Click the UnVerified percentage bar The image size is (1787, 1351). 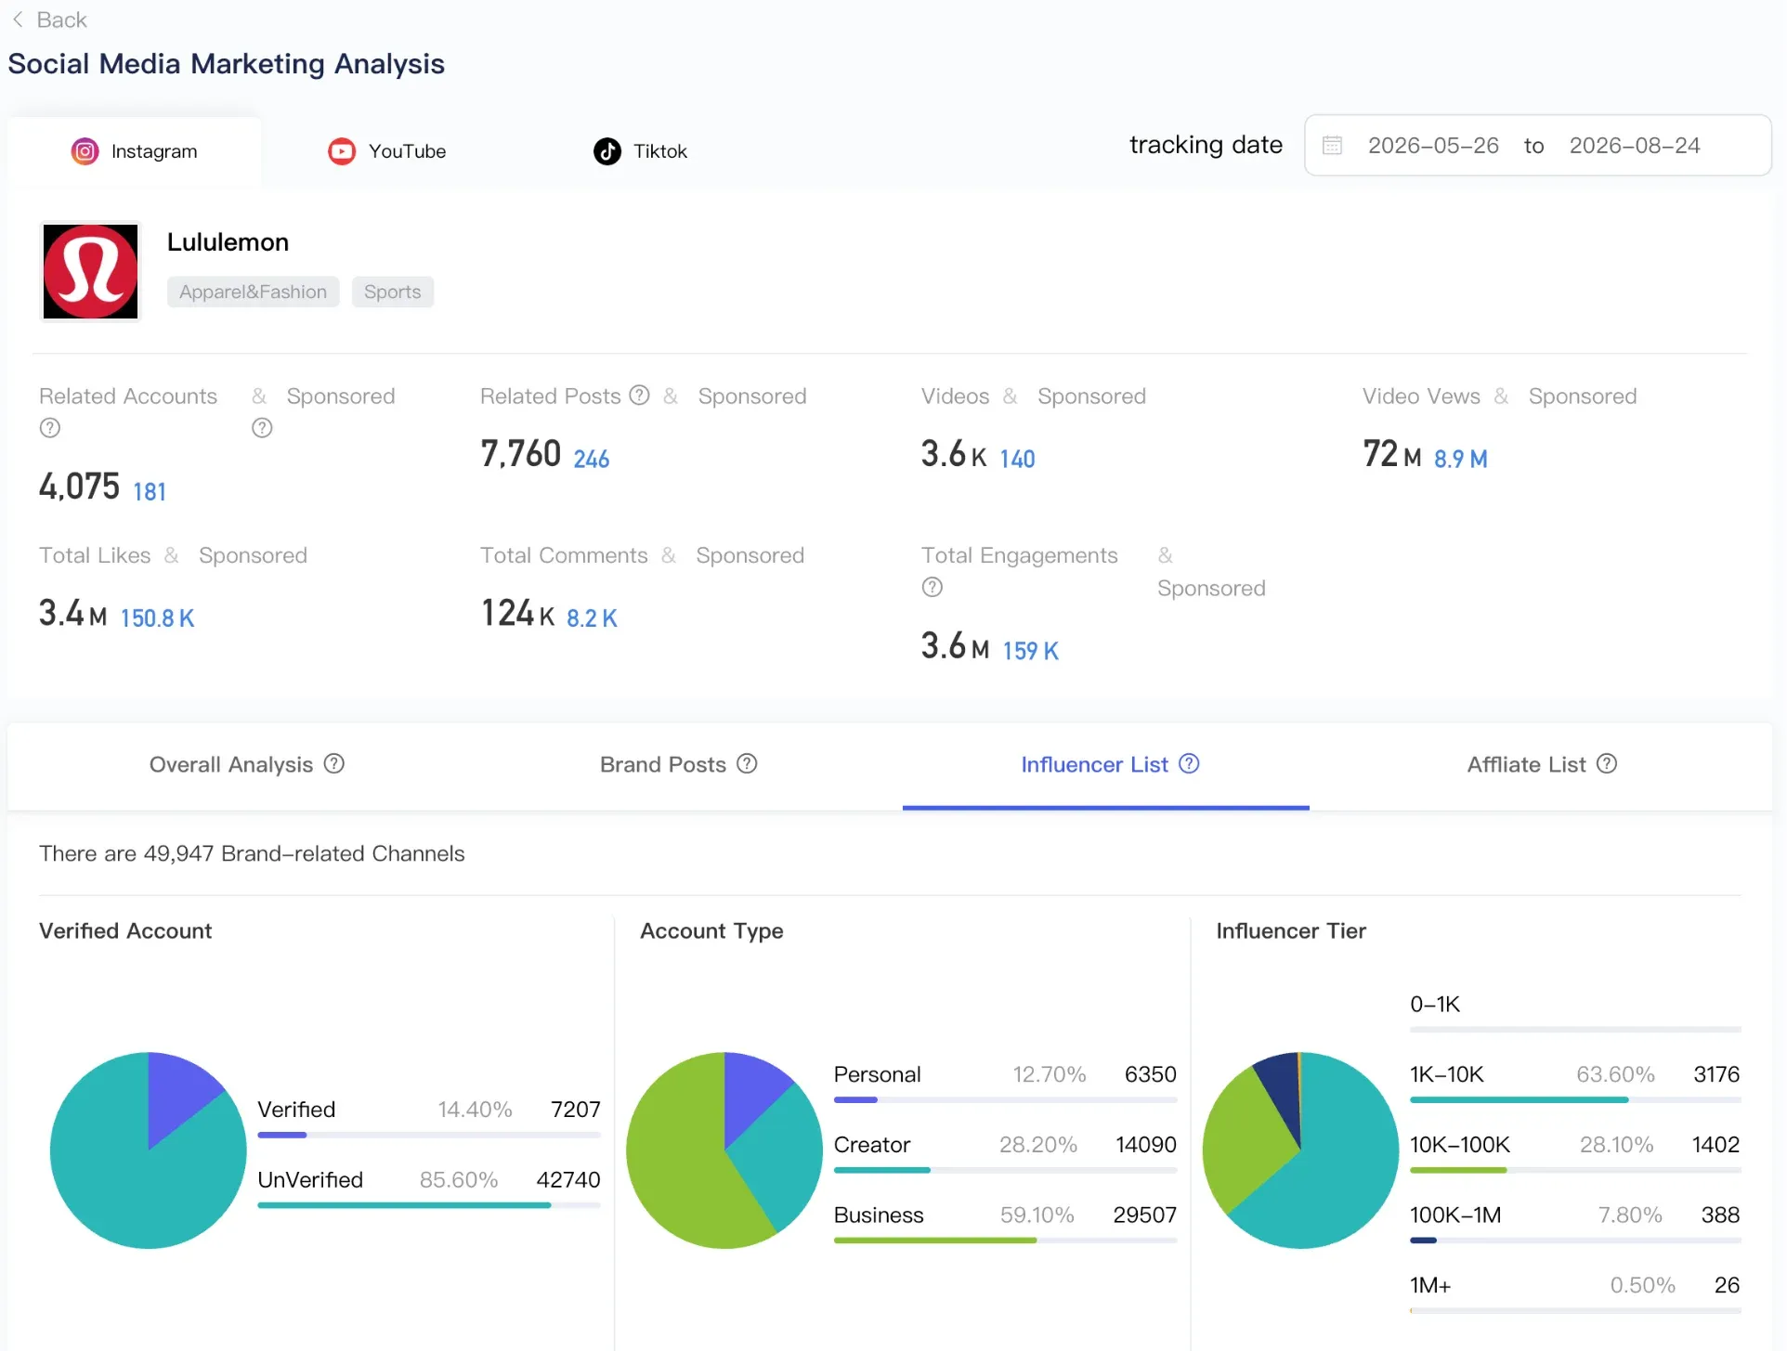click(429, 1205)
